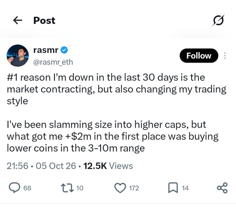This screenshot has height=207, width=236.
Task: Open the 12.5K Views analytics
Action: point(108,166)
